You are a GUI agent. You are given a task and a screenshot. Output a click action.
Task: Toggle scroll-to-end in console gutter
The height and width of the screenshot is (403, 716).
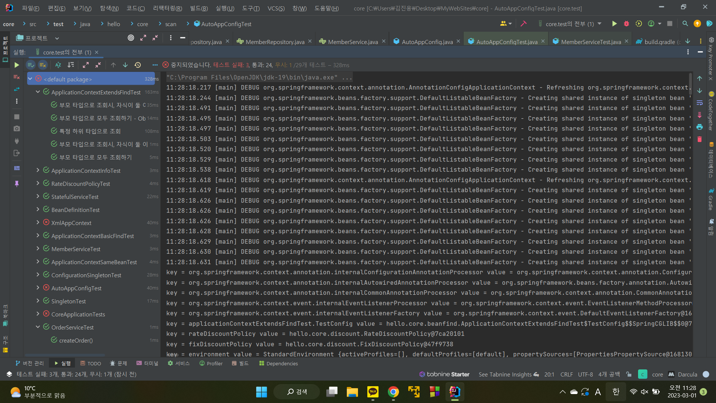pyautogui.click(x=700, y=115)
